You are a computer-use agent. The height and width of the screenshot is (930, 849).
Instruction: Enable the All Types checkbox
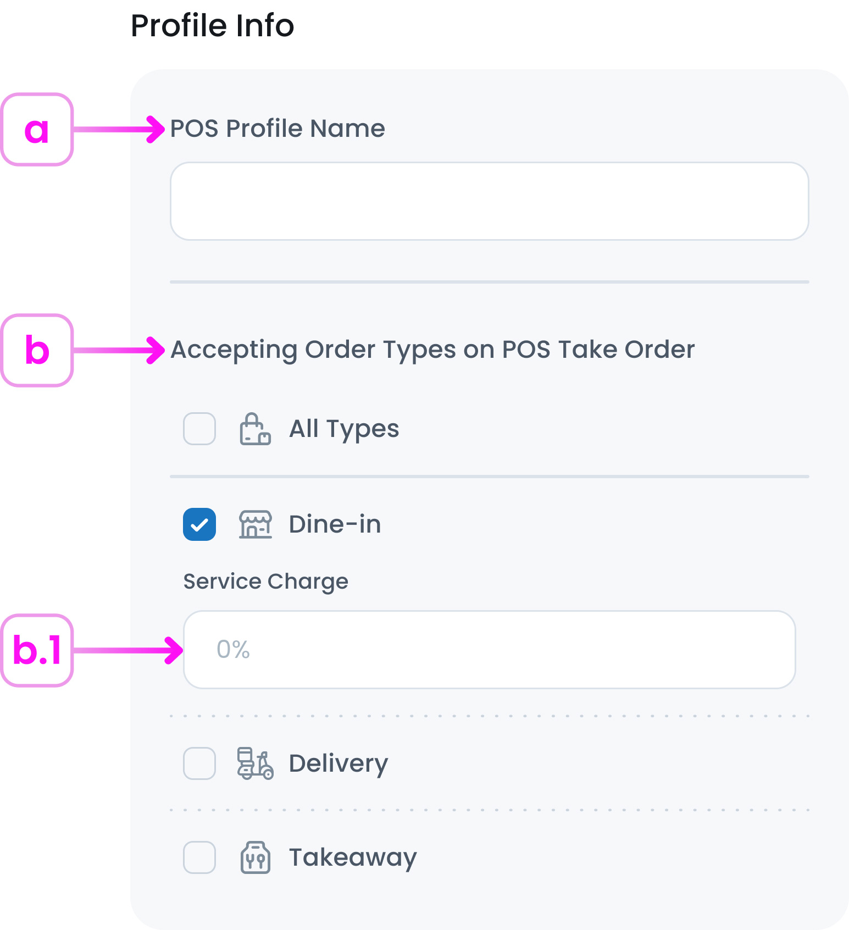coord(199,429)
